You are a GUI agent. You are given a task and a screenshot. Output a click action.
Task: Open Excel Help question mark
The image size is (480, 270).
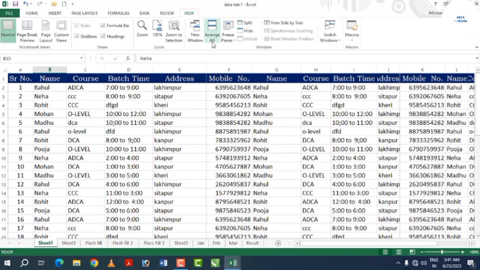[435, 4]
